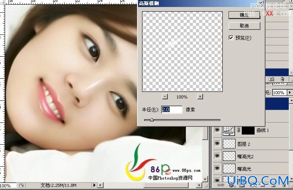The width and height of the screenshot is (293, 190).
Task: Open the document info arrow menu
Action: coord(94,185)
